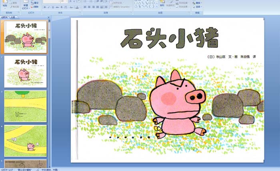Align text right in the Paragraph group
280x171 pixels.
coord(93,7)
